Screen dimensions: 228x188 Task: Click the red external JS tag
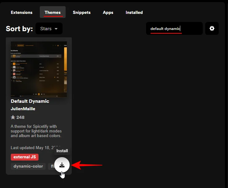[x=25, y=157]
